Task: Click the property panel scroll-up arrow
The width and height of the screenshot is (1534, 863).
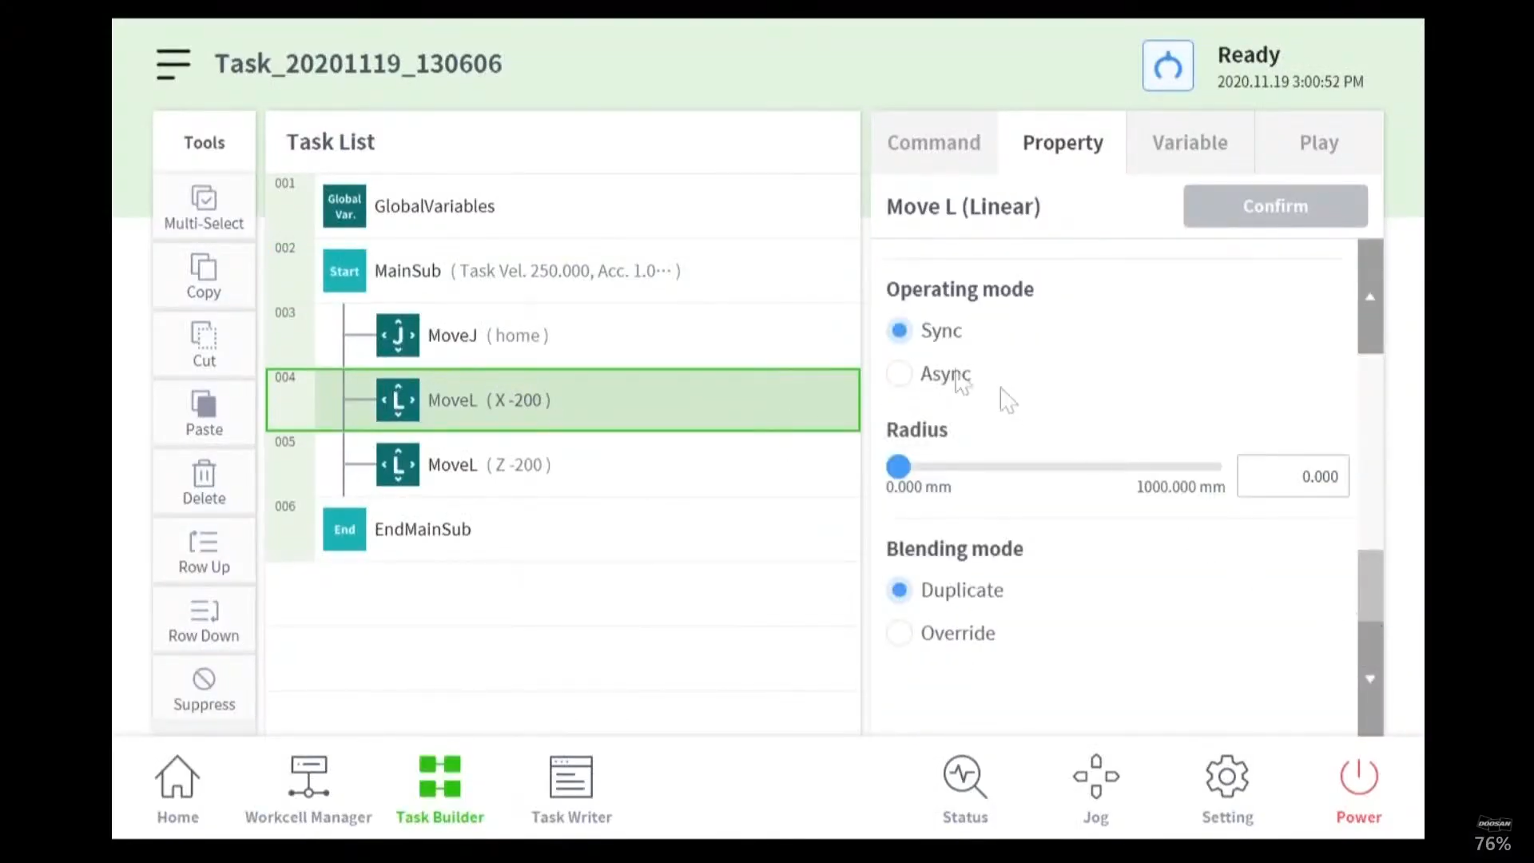Action: point(1370,296)
